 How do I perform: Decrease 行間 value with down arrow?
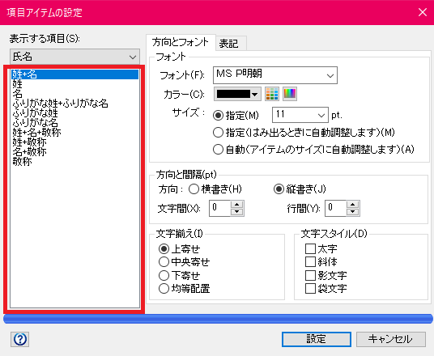click(x=353, y=212)
